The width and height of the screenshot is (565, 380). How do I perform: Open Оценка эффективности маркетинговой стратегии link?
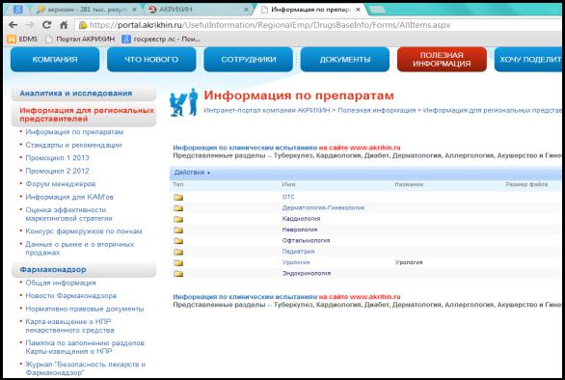68,214
